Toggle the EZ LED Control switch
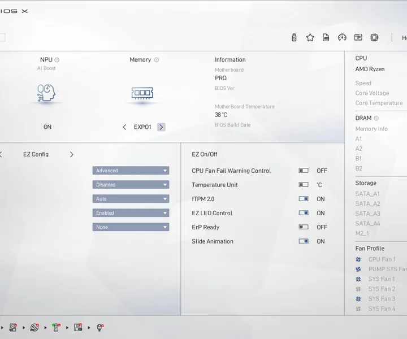Screen dimensions: 407x339 tap(304, 213)
